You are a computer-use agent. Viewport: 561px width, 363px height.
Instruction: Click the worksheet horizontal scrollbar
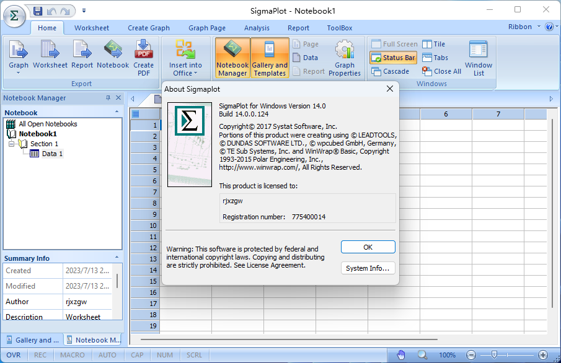pos(289,339)
